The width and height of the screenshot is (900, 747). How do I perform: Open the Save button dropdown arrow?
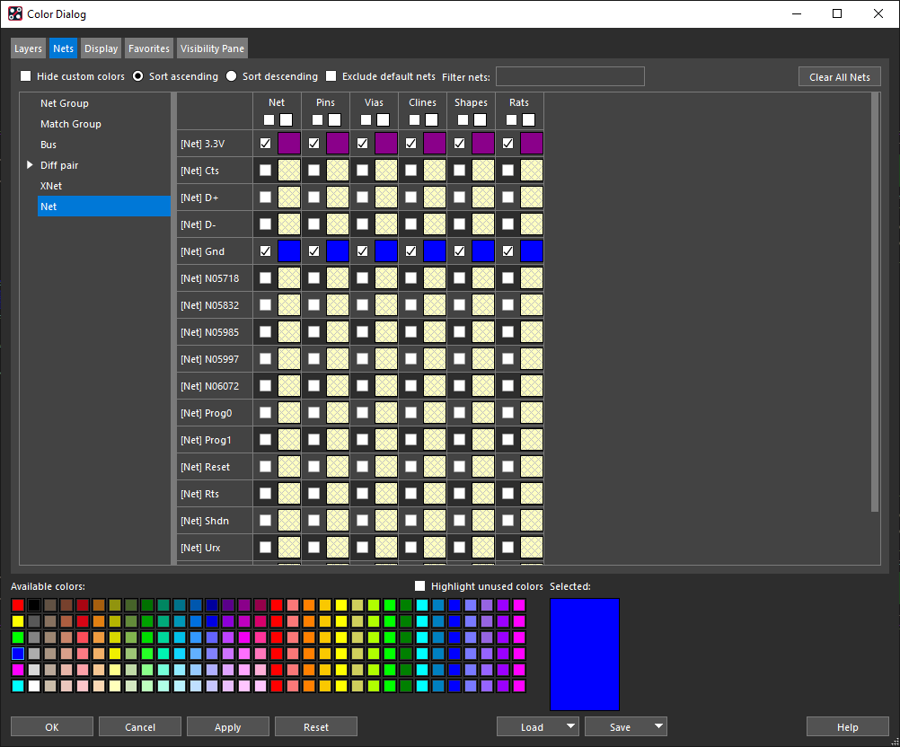point(659,726)
